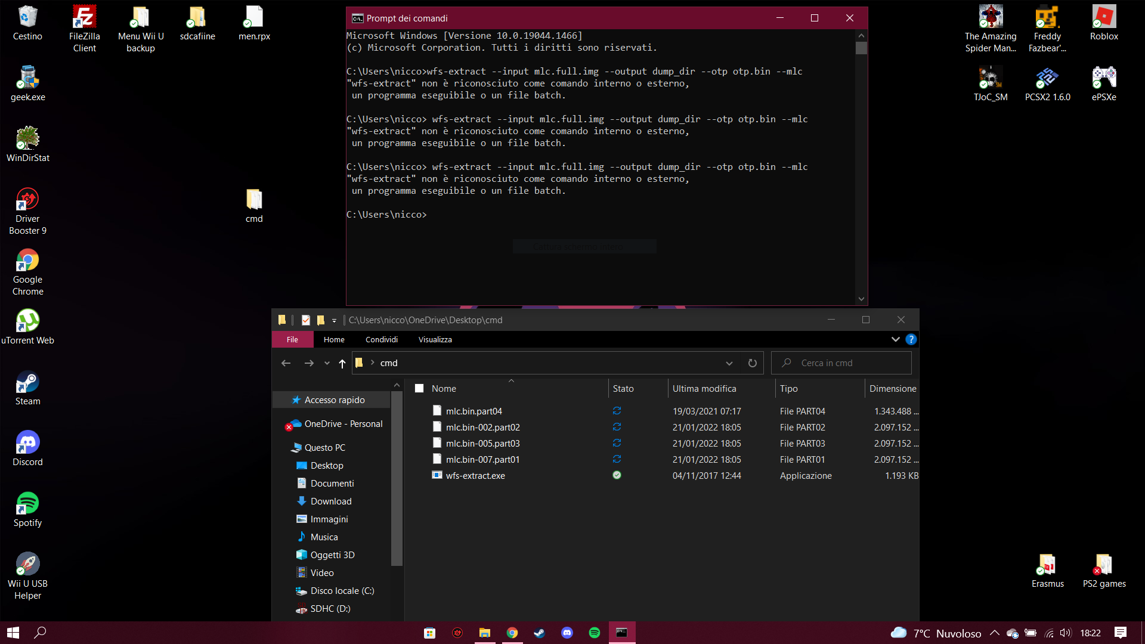Open the customize quick access toolbar dropdown

point(334,321)
